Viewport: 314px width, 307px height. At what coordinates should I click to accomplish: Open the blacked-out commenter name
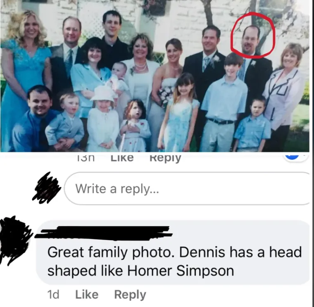[104, 233]
